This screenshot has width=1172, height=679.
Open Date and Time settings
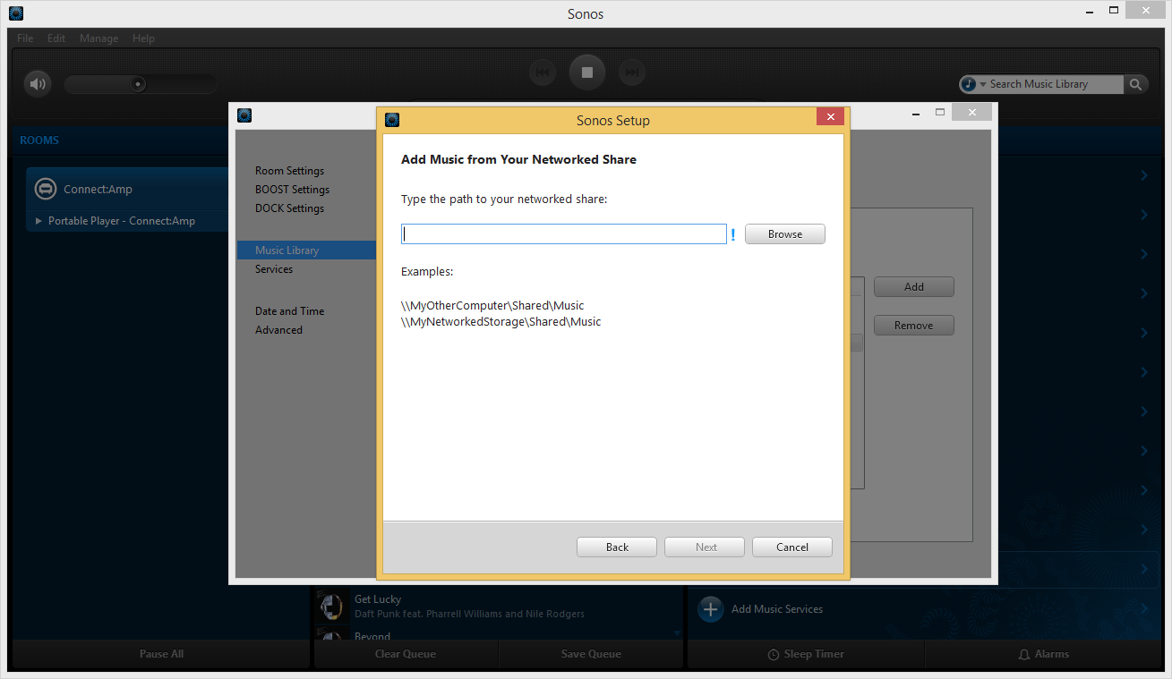click(x=289, y=311)
